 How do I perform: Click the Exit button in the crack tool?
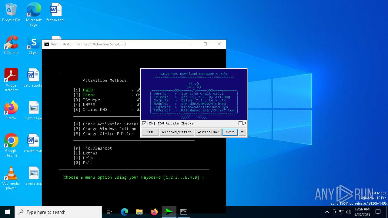click(x=230, y=132)
